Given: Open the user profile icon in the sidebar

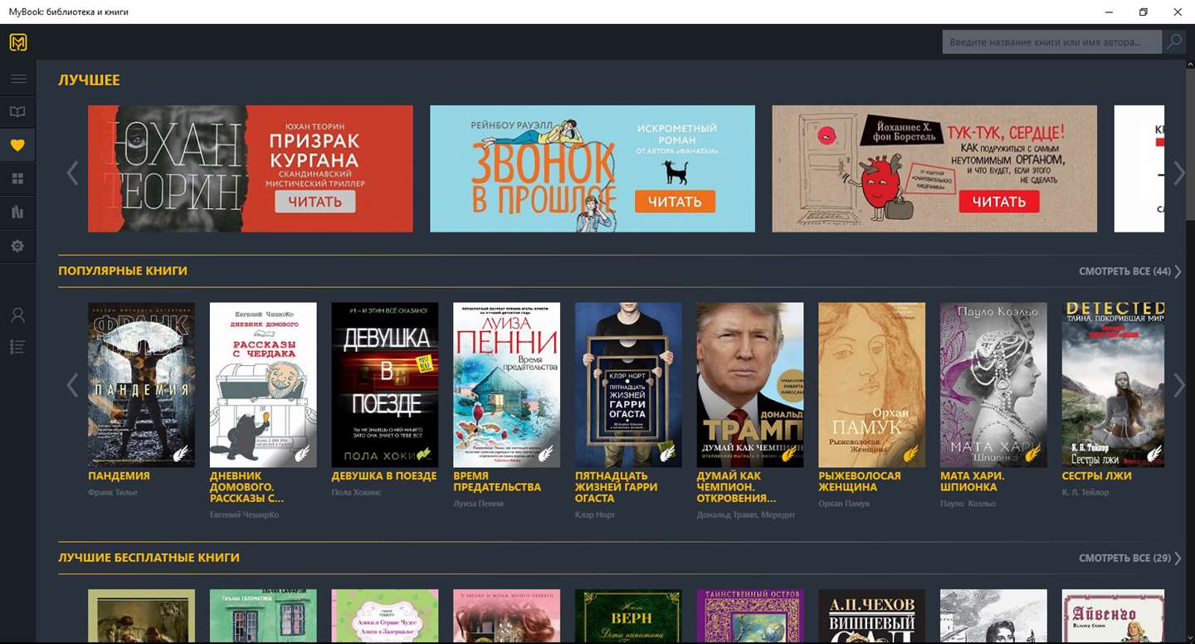Looking at the screenshot, I should pos(18,315).
